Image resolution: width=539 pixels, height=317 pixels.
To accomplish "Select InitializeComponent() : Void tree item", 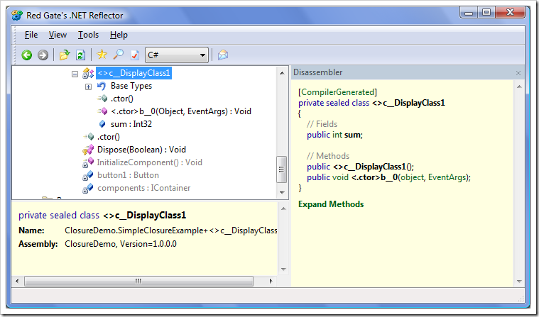I will (150, 162).
